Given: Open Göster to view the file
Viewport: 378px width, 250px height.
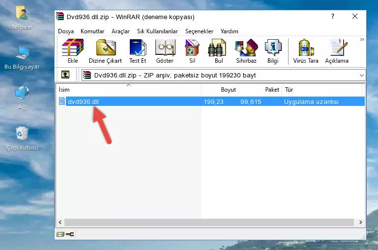Looking at the screenshot, I should point(165,51).
